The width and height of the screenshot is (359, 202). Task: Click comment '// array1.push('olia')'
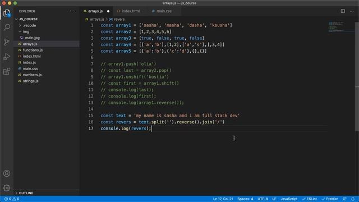coord(128,64)
